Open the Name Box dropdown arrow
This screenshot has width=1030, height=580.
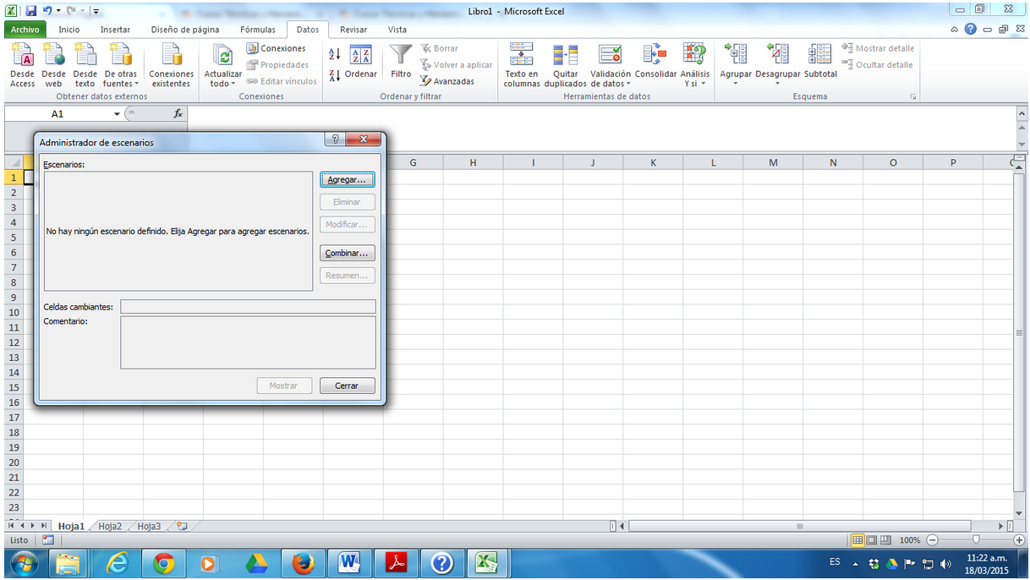118,113
